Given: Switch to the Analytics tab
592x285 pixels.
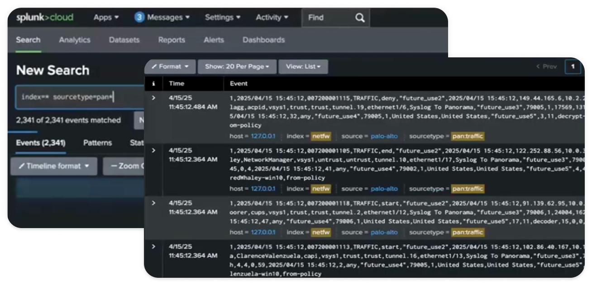Looking at the screenshot, I should (x=75, y=40).
